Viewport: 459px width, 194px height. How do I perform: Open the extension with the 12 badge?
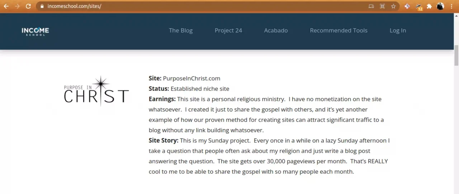[x=418, y=6]
